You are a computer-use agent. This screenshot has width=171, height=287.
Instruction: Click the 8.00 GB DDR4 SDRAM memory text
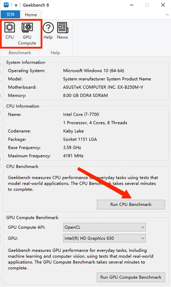click(85, 95)
